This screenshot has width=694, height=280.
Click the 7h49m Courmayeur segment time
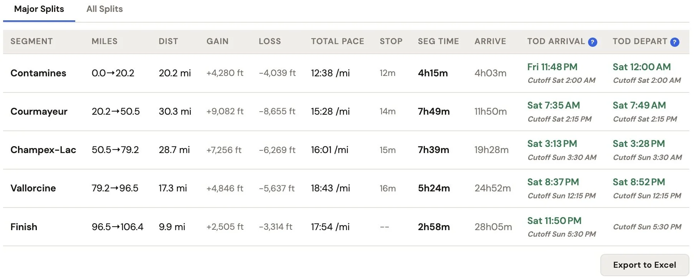coord(434,112)
